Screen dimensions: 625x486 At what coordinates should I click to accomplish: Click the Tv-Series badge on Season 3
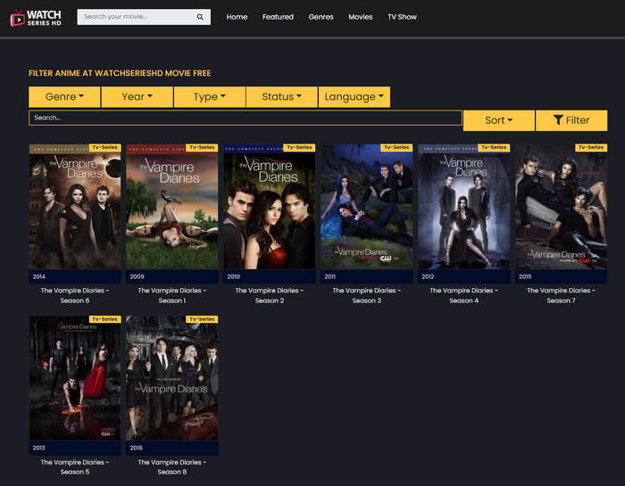point(396,147)
